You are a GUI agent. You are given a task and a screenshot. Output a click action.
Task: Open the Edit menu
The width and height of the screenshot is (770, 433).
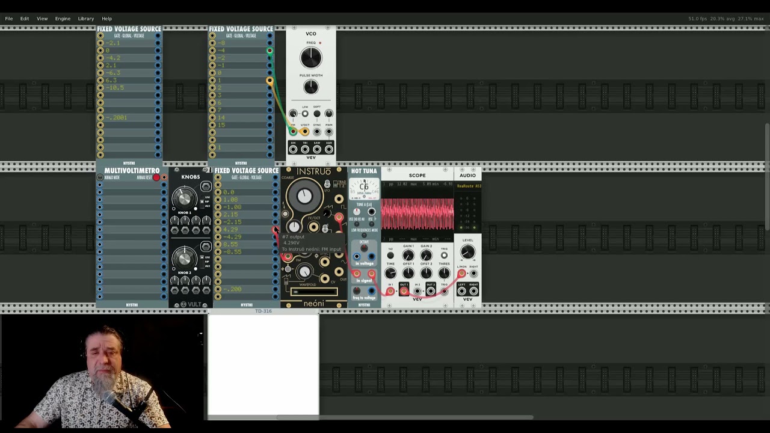25,19
